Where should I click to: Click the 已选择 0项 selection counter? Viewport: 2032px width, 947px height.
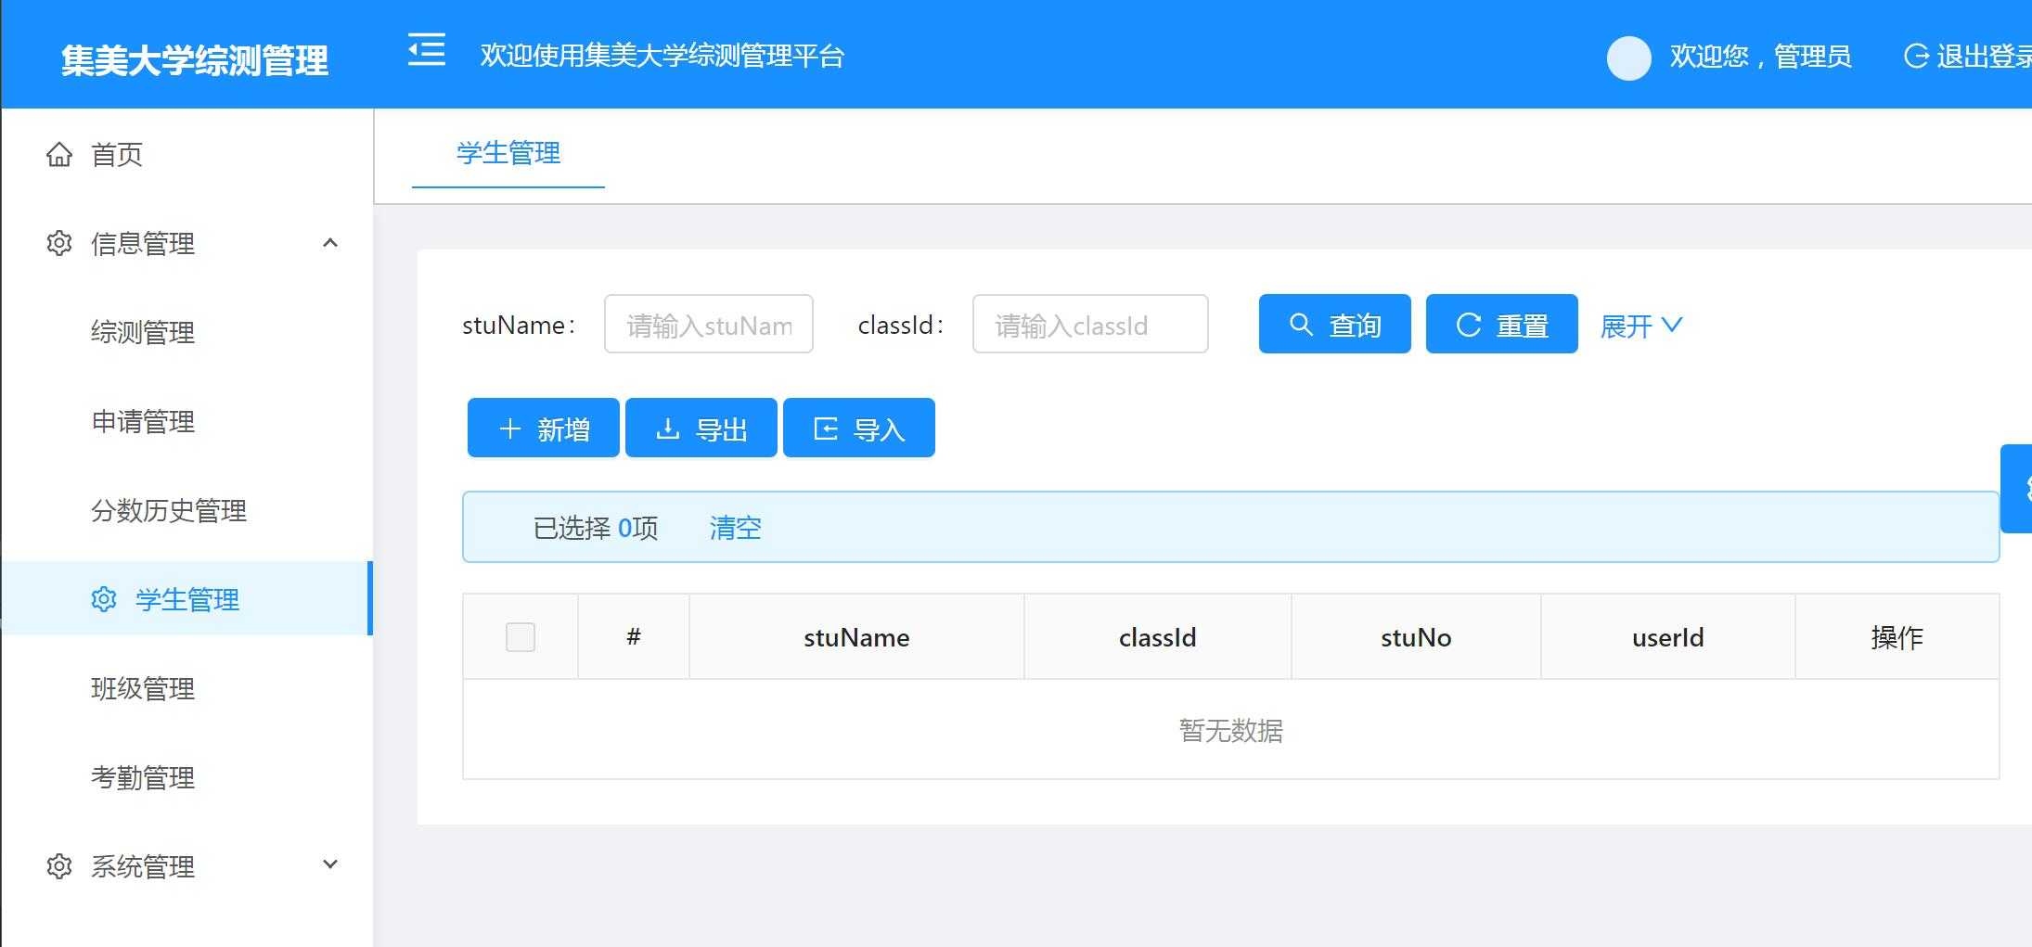click(x=595, y=528)
